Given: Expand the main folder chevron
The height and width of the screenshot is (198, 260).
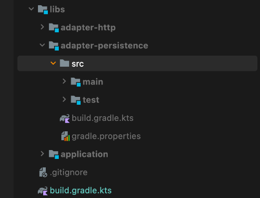Looking at the screenshot, I should [64, 81].
